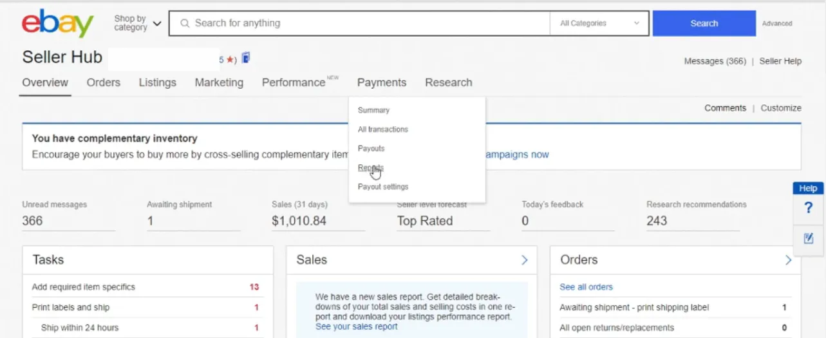This screenshot has width=826, height=338.
Task: Open Unread messages count 366
Action: point(32,221)
